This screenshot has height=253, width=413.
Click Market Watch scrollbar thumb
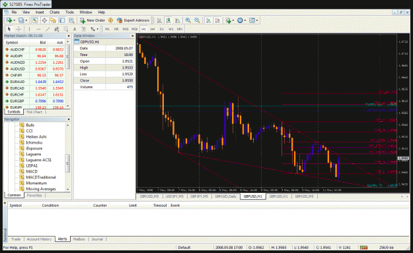68,56
